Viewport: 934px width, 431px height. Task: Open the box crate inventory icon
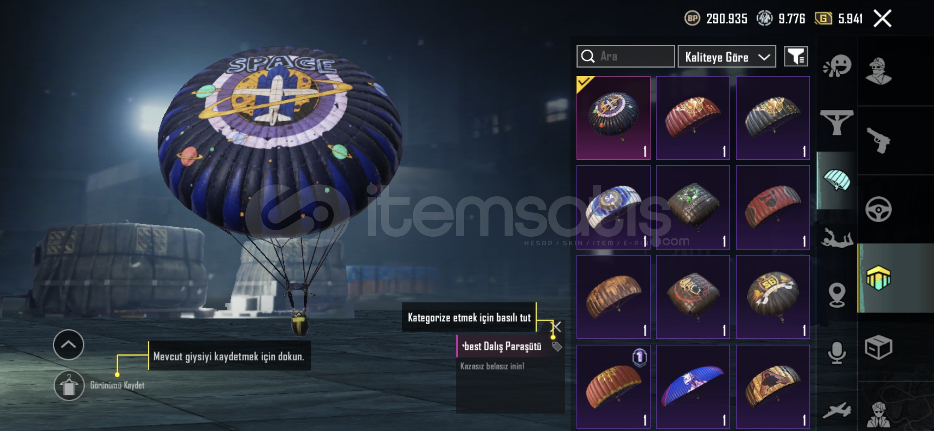coord(879,347)
